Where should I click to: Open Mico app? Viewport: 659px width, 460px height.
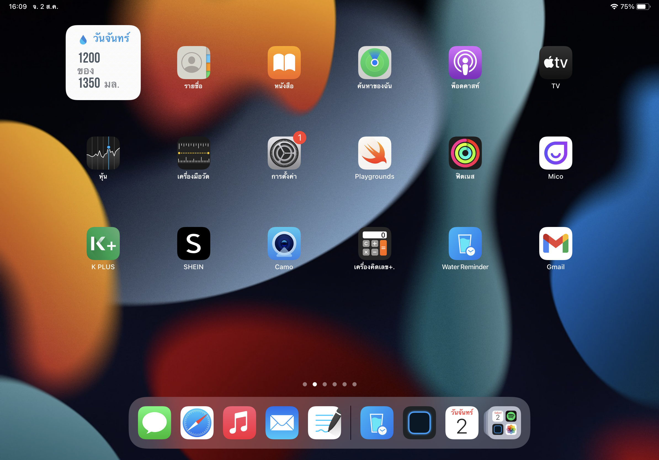click(x=556, y=153)
